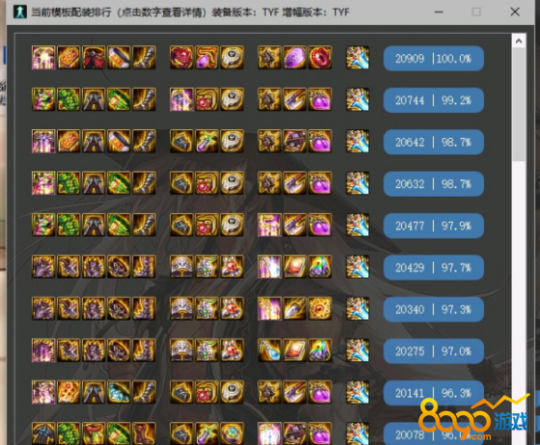Open details for score 20632 | 98.7%
Image resolution: width=540 pixels, height=445 pixels.
[434, 183]
